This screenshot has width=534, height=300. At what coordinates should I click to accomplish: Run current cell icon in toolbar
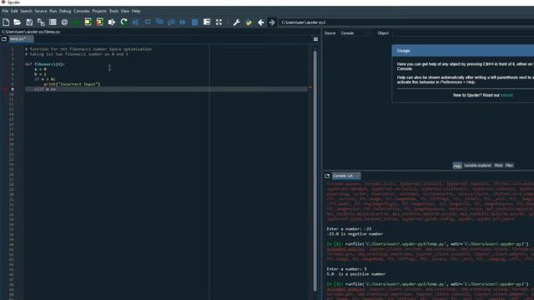click(x=88, y=22)
